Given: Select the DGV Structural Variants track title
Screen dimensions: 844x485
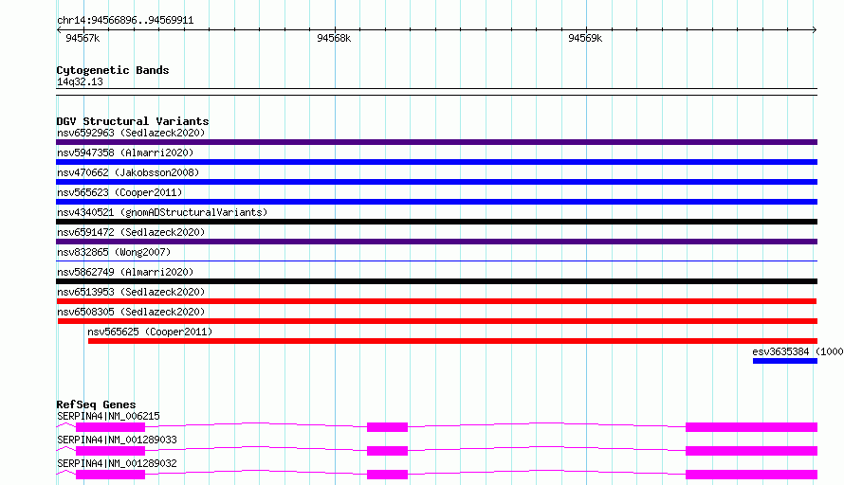Looking at the screenshot, I should pyautogui.click(x=133, y=121).
